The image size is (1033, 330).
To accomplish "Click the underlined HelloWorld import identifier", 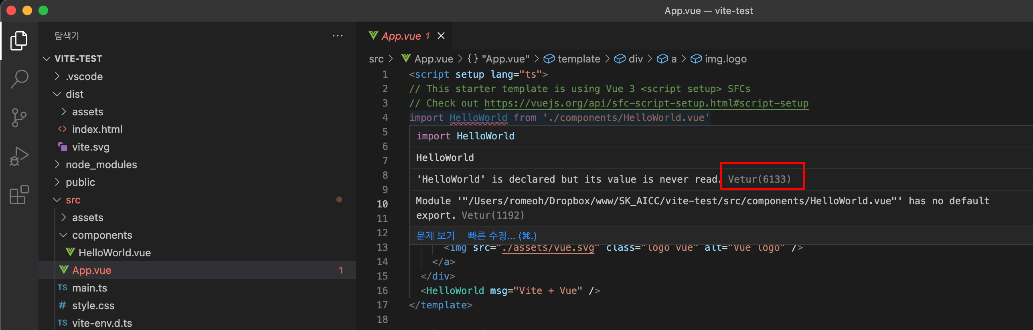I will (478, 118).
